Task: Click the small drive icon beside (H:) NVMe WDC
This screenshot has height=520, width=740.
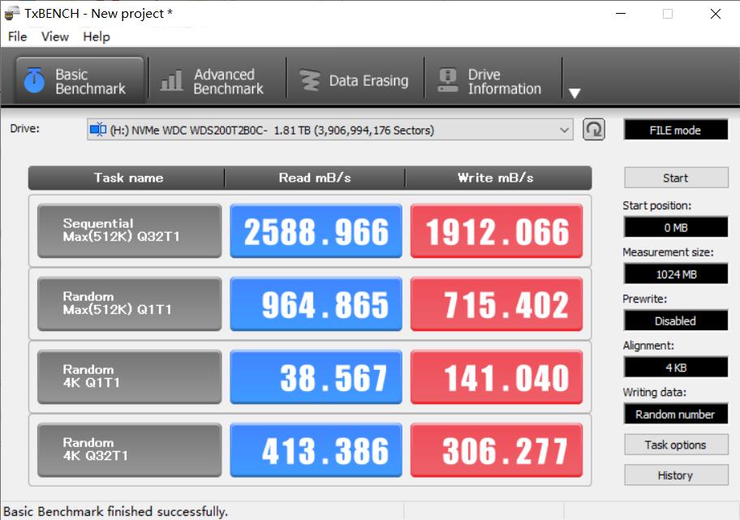Action: pos(97,128)
